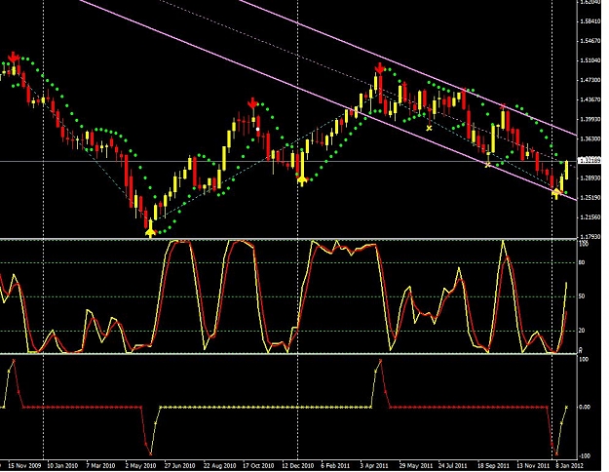Viewport: 609px width, 472px height.
Task: Click the highlighted current price tag 1.32189
Action: point(590,161)
